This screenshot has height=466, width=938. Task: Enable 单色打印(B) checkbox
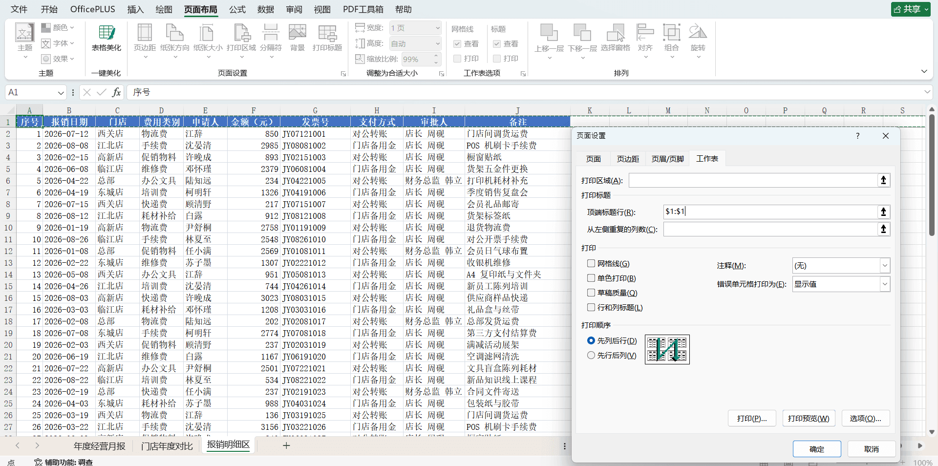[591, 278]
